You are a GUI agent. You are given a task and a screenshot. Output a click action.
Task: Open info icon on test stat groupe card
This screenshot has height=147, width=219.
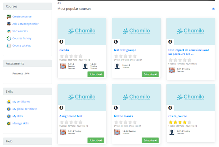[x=116, y=42]
